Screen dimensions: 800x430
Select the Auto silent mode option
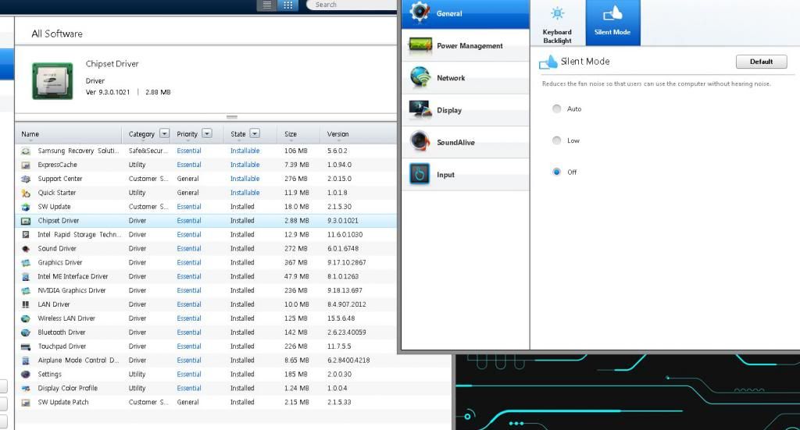pos(556,108)
